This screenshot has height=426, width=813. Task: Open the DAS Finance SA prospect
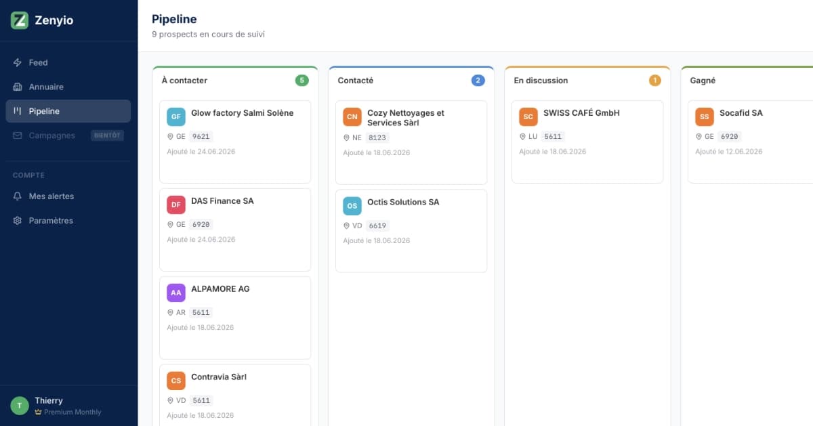point(235,230)
